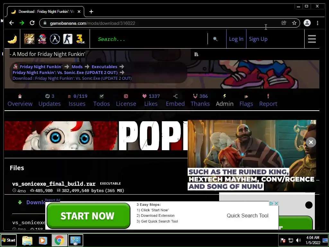Reload the page
The width and height of the screenshot is (329, 247).
[x=32, y=23]
